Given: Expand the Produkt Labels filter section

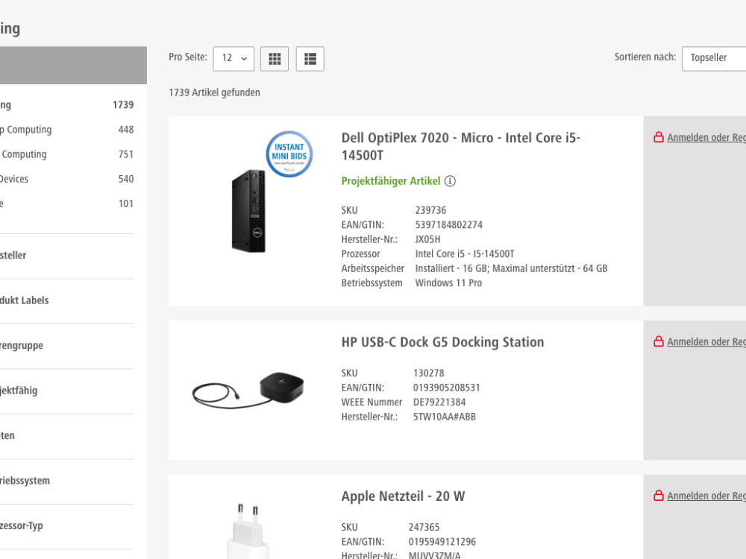Looking at the screenshot, I should tap(66, 301).
